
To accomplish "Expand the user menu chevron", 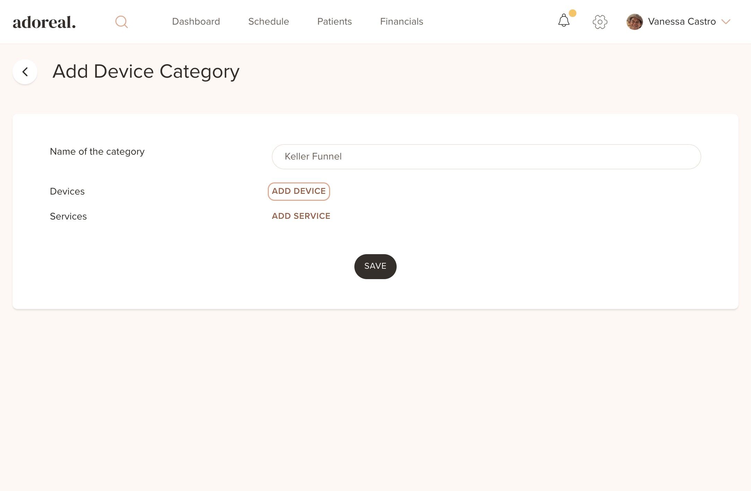I will coord(726,21).
